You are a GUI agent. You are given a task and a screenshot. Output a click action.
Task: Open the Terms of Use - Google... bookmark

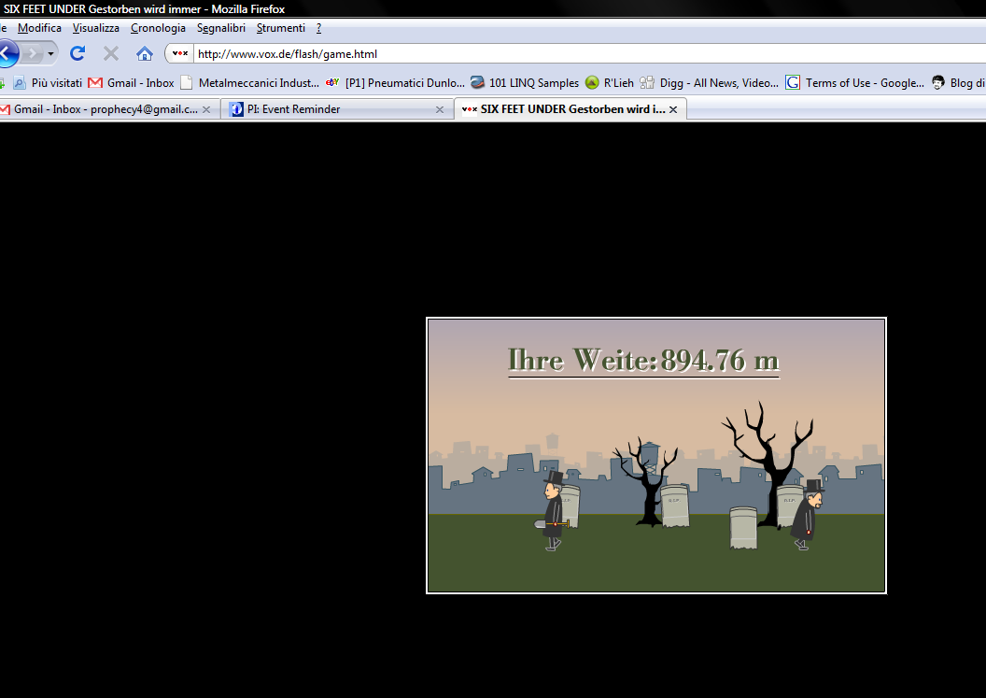[x=854, y=82]
